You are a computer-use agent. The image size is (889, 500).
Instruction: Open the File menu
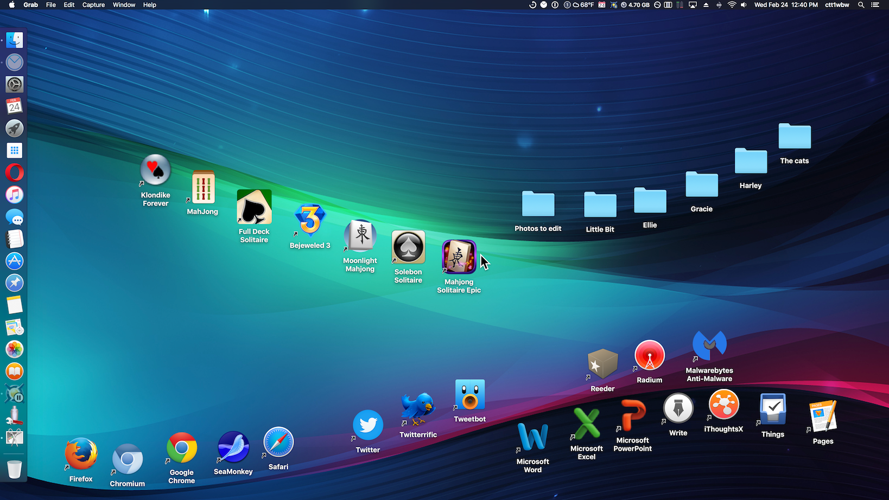click(50, 5)
